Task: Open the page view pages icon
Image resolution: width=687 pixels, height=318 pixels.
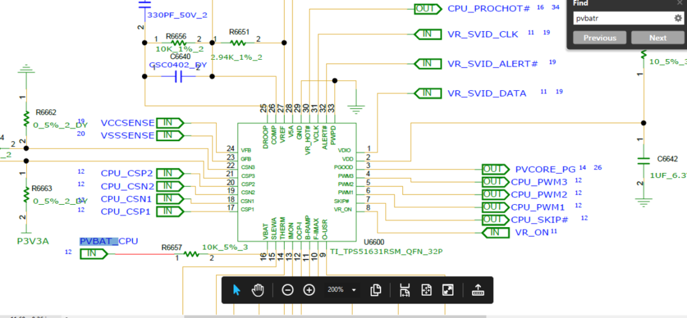Action: coord(375,289)
